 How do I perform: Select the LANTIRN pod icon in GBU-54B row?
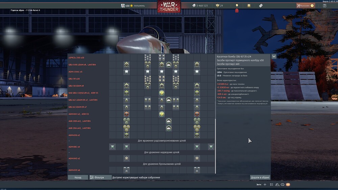(x=169, y=65)
